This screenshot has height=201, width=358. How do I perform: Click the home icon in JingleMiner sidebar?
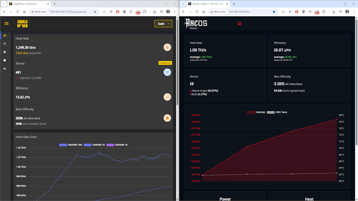pyautogui.click(x=4, y=35)
